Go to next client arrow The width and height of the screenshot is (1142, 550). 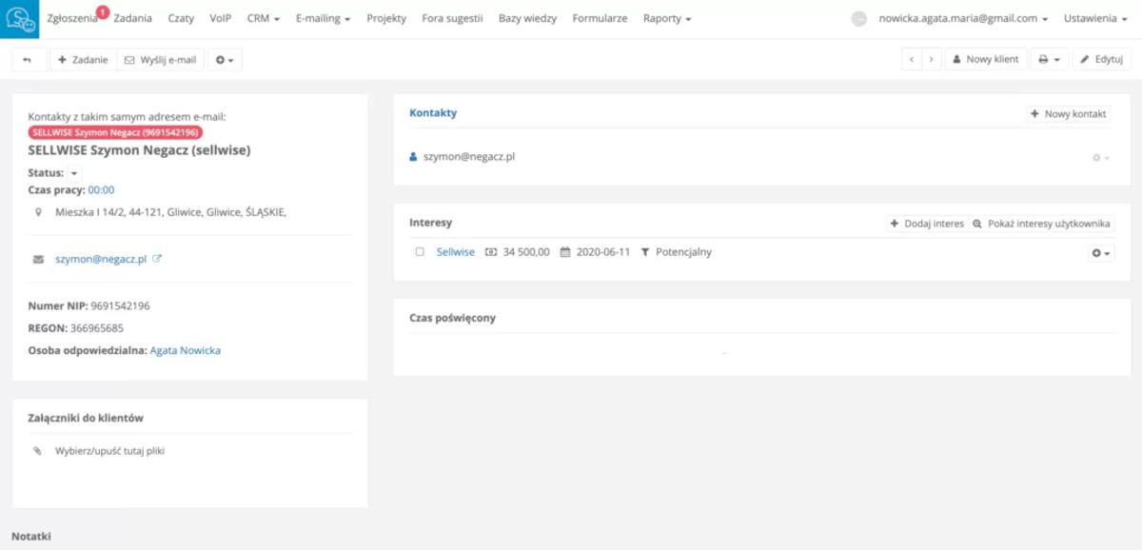pyautogui.click(x=932, y=59)
